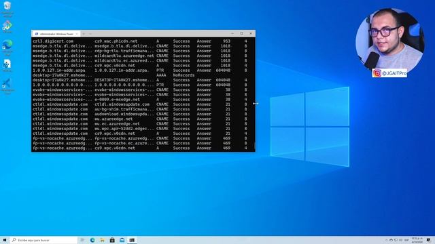Image resolution: width=435 pixels, height=244 pixels.
Task: Click the 'AAAA' record type
Action: [x=161, y=75]
